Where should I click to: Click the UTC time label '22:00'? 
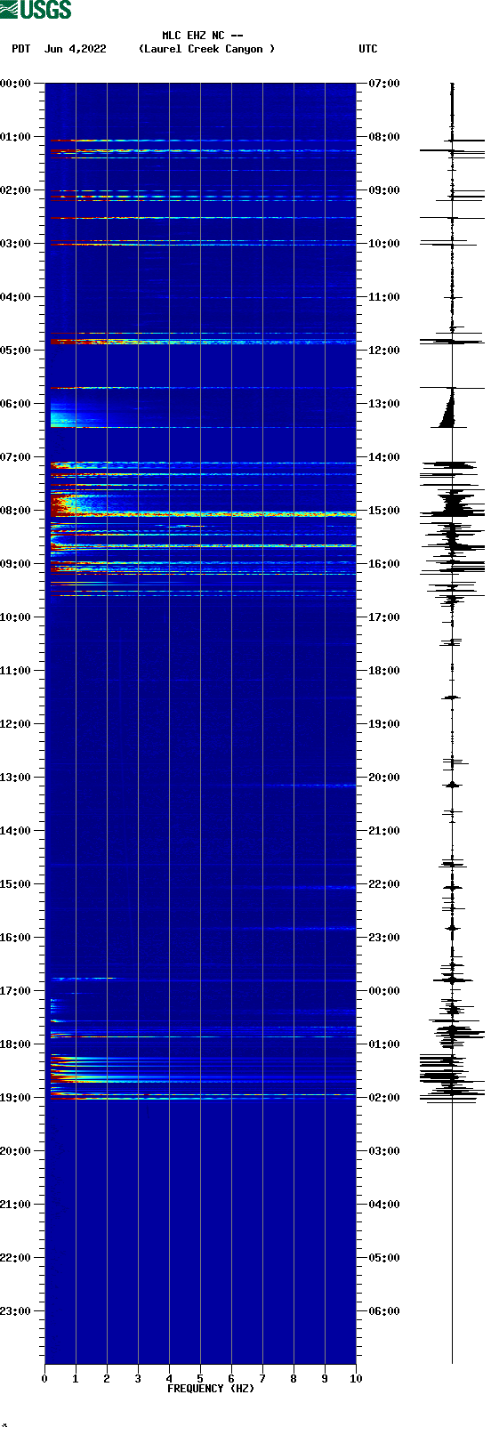384,884
